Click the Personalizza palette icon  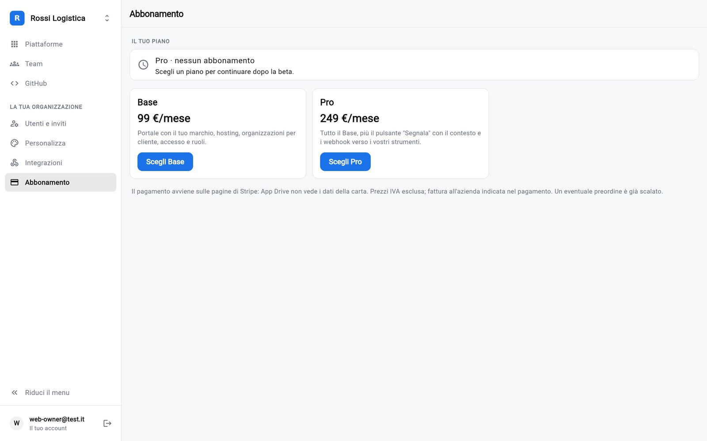click(15, 143)
